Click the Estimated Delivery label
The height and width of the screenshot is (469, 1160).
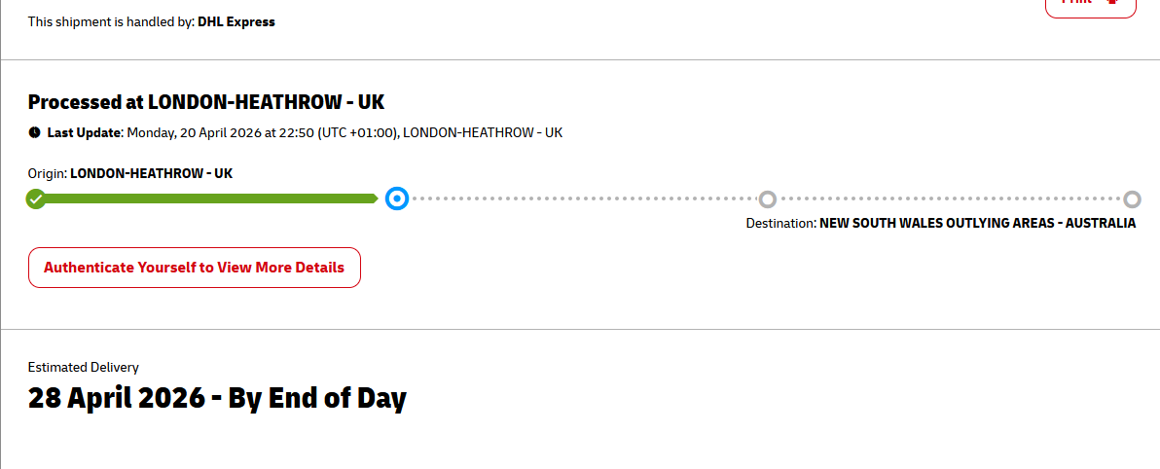(84, 367)
